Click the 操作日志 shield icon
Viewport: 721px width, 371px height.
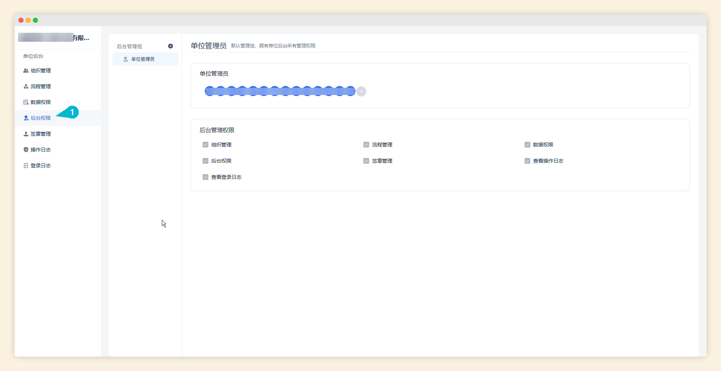tap(26, 150)
